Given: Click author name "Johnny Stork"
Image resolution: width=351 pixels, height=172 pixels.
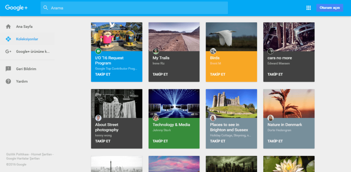Looking at the screenshot, I should 162,130.
